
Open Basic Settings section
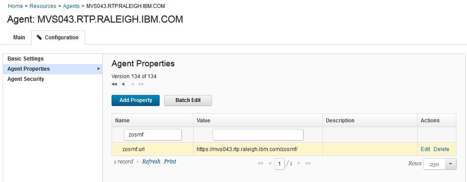(26, 58)
